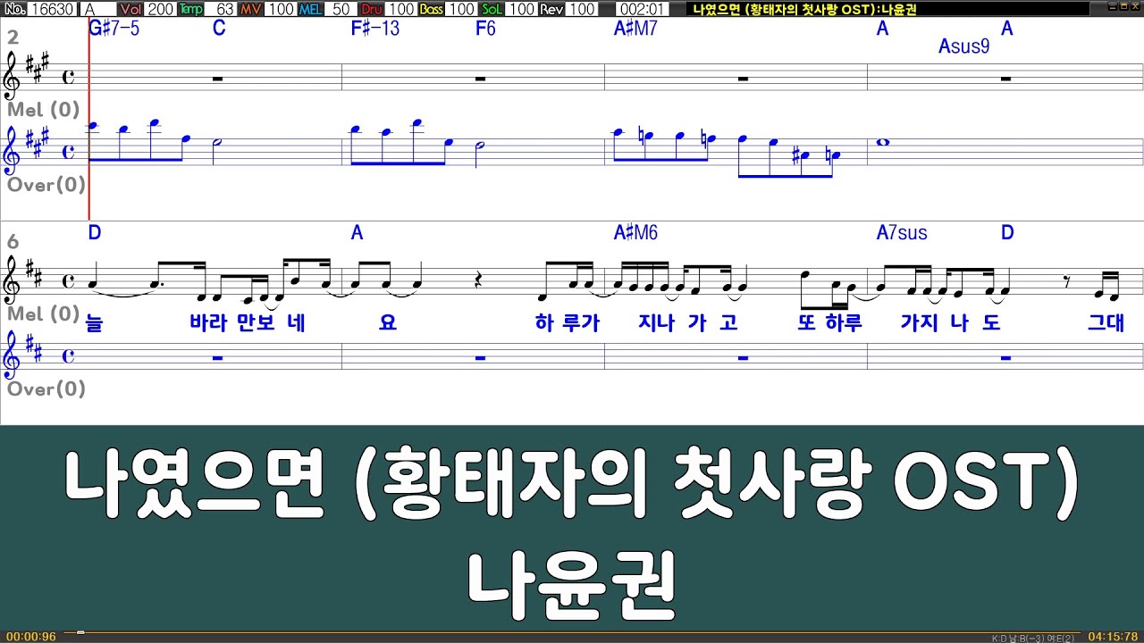Select the C chord label
The width and height of the screenshot is (1144, 643).
219,29
